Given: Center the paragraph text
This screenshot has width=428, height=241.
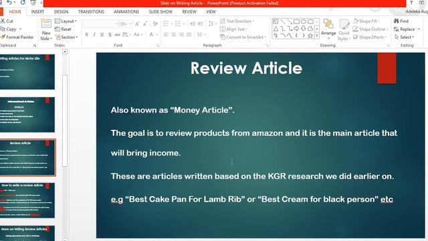Looking at the screenshot, I should 174,34.
